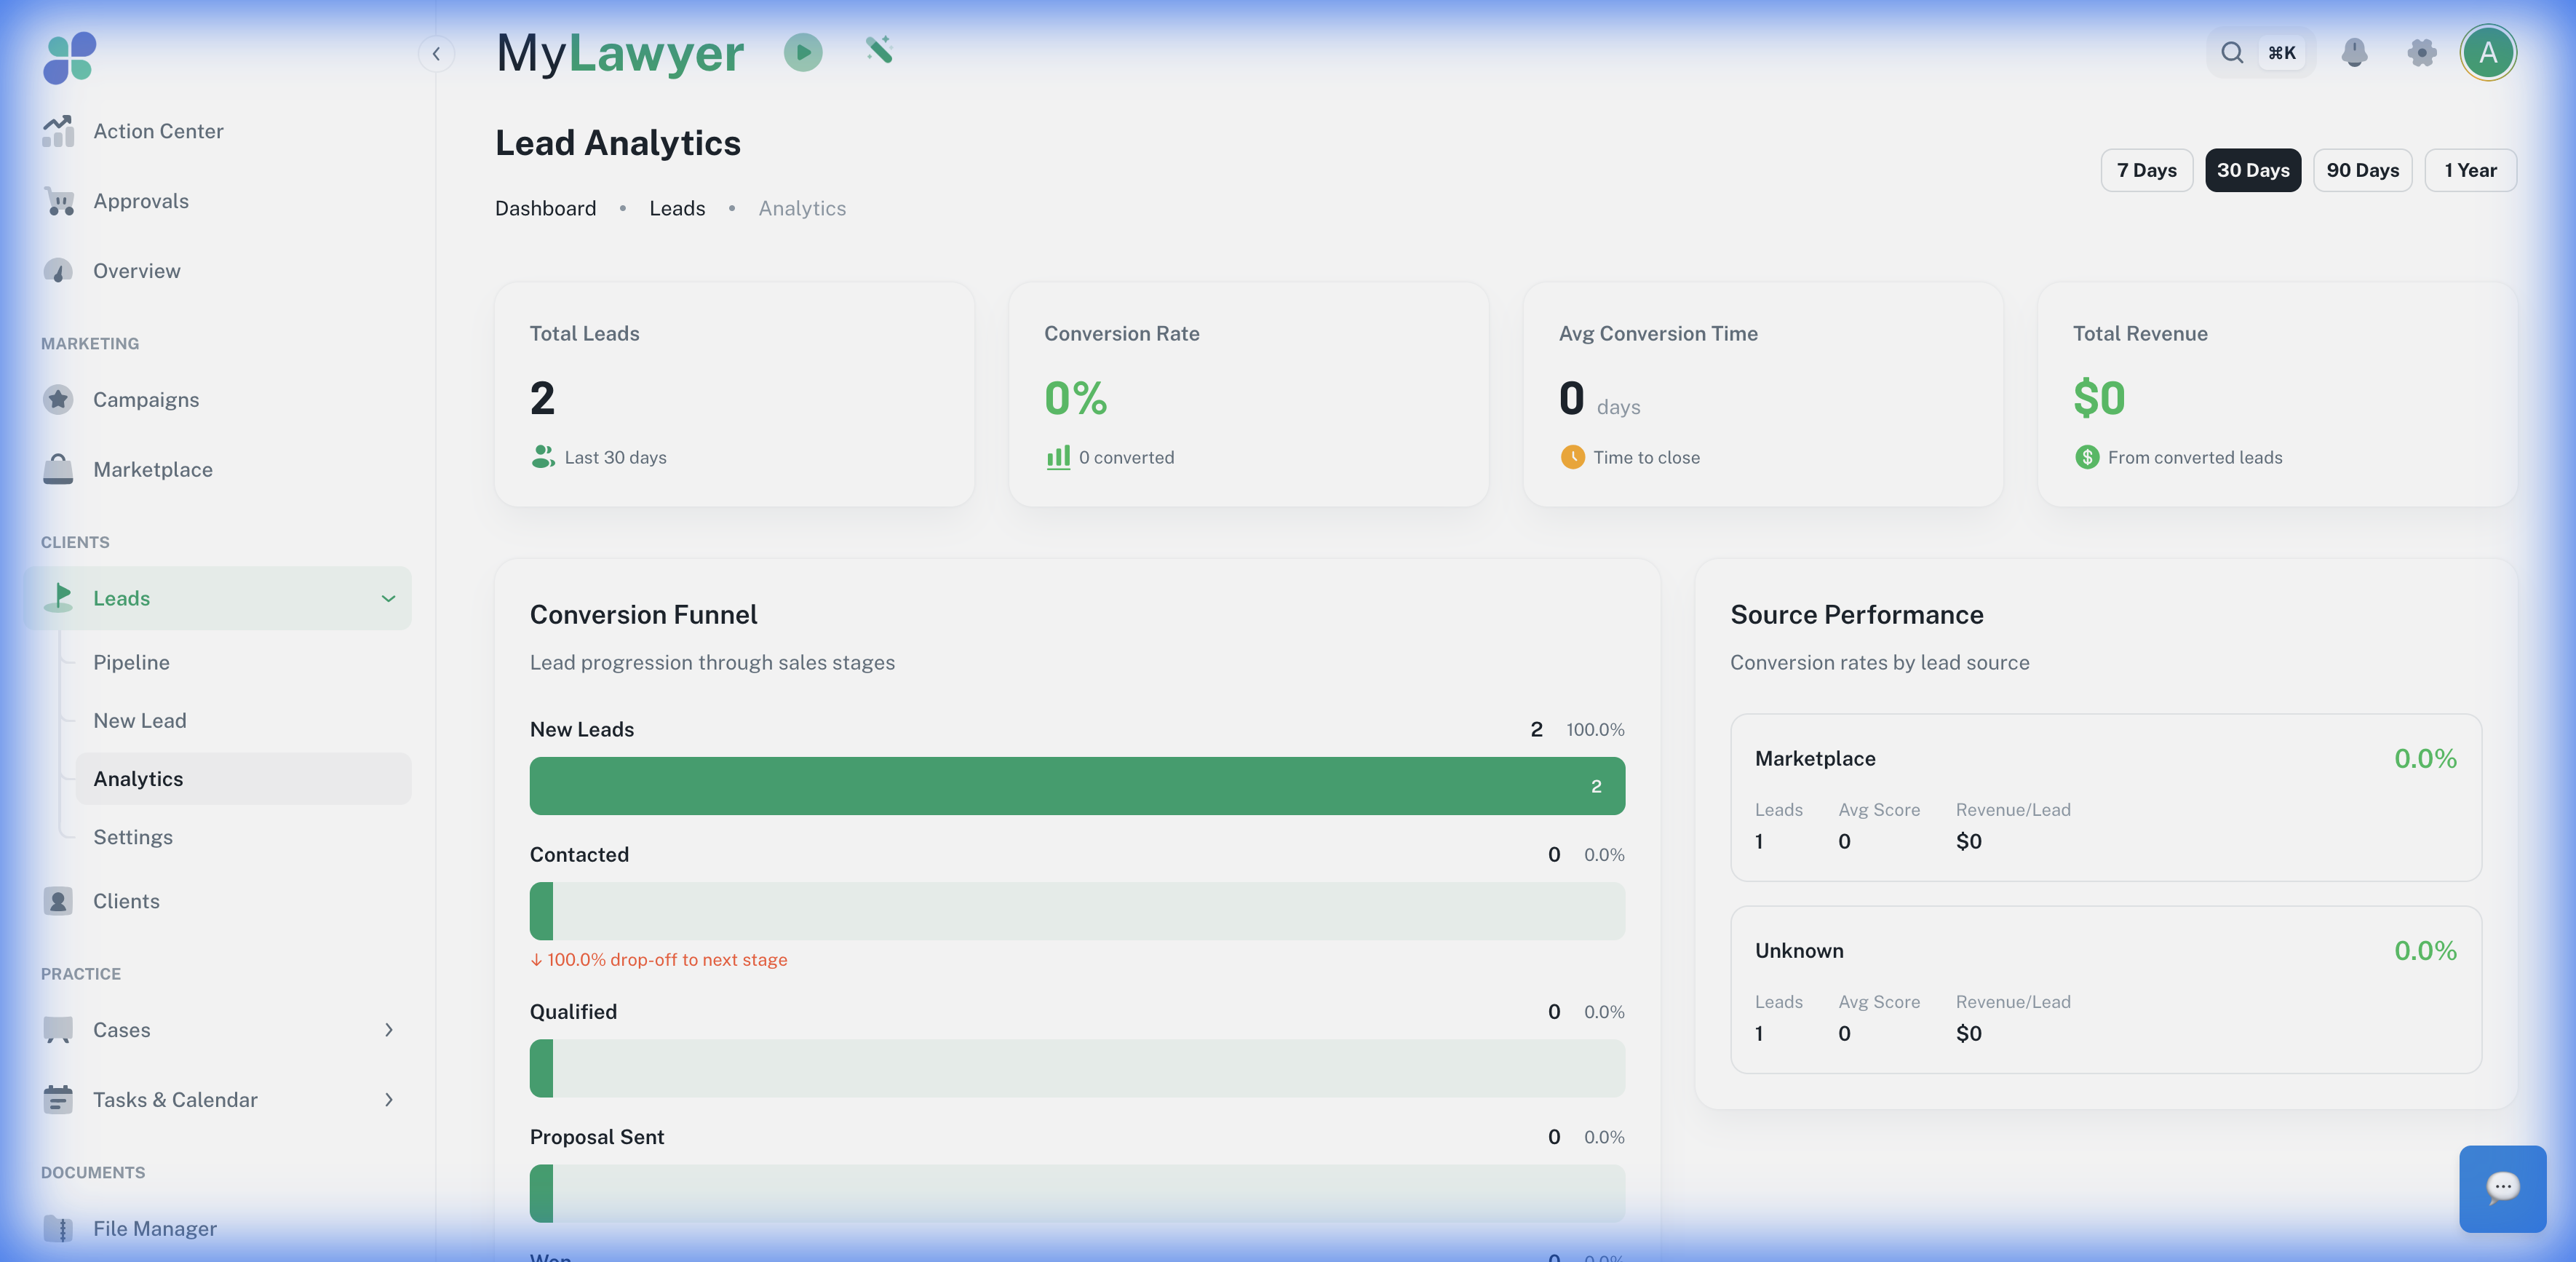Screen dimensions: 2576x1262
Task: Click the Total Leads people icon
Action: click(543, 457)
